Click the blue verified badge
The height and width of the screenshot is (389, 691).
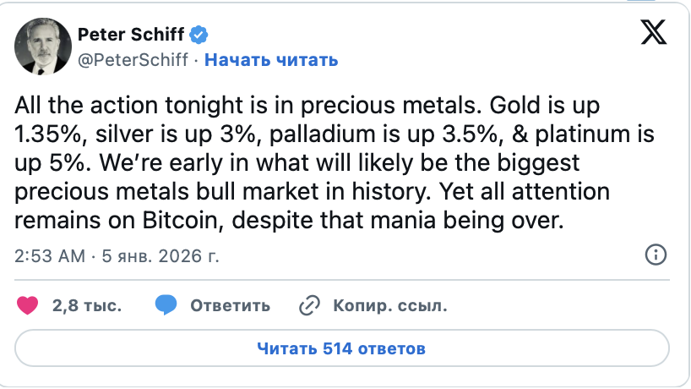[200, 36]
